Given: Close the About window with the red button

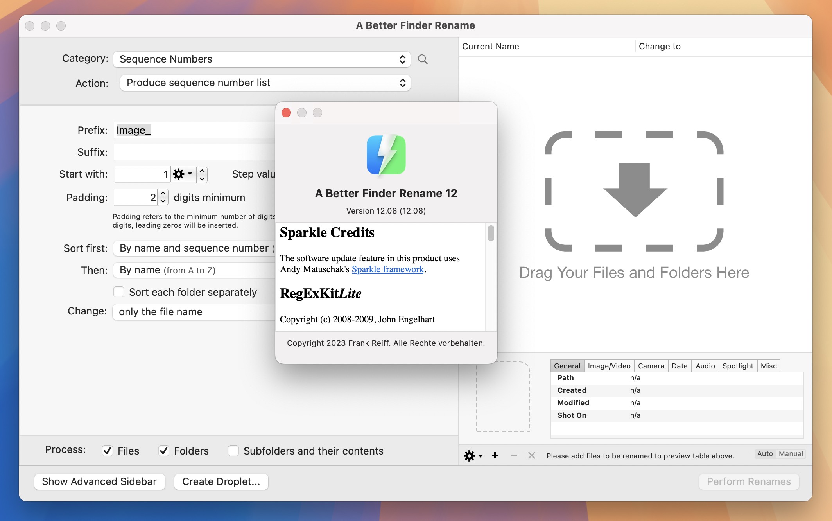Looking at the screenshot, I should click(286, 113).
